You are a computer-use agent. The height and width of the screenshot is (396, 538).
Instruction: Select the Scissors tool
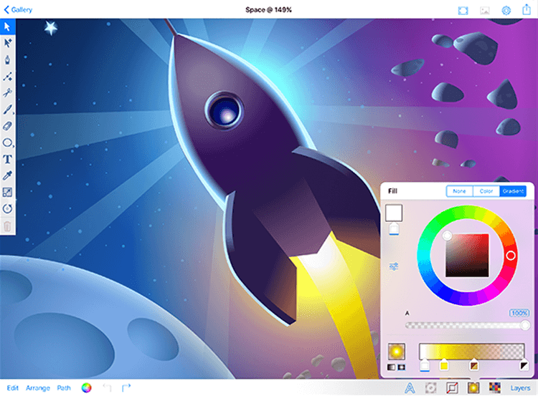click(x=8, y=93)
